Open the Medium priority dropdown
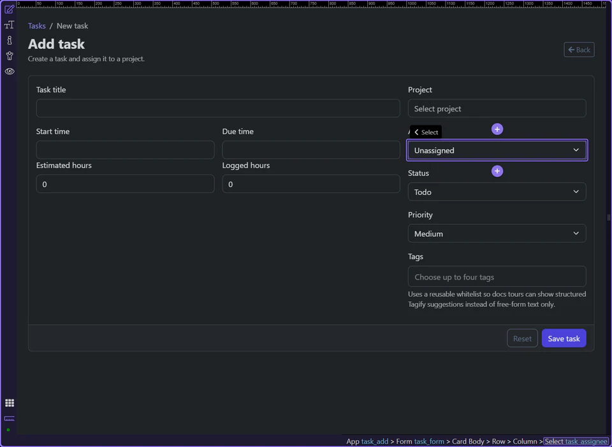 (x=497, y=233)
